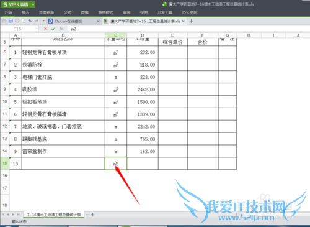Select sheet tab 7~16楼木工油漆工程总量统计表
Viewport: 310px width, 227px height.
tap(54, 215)
